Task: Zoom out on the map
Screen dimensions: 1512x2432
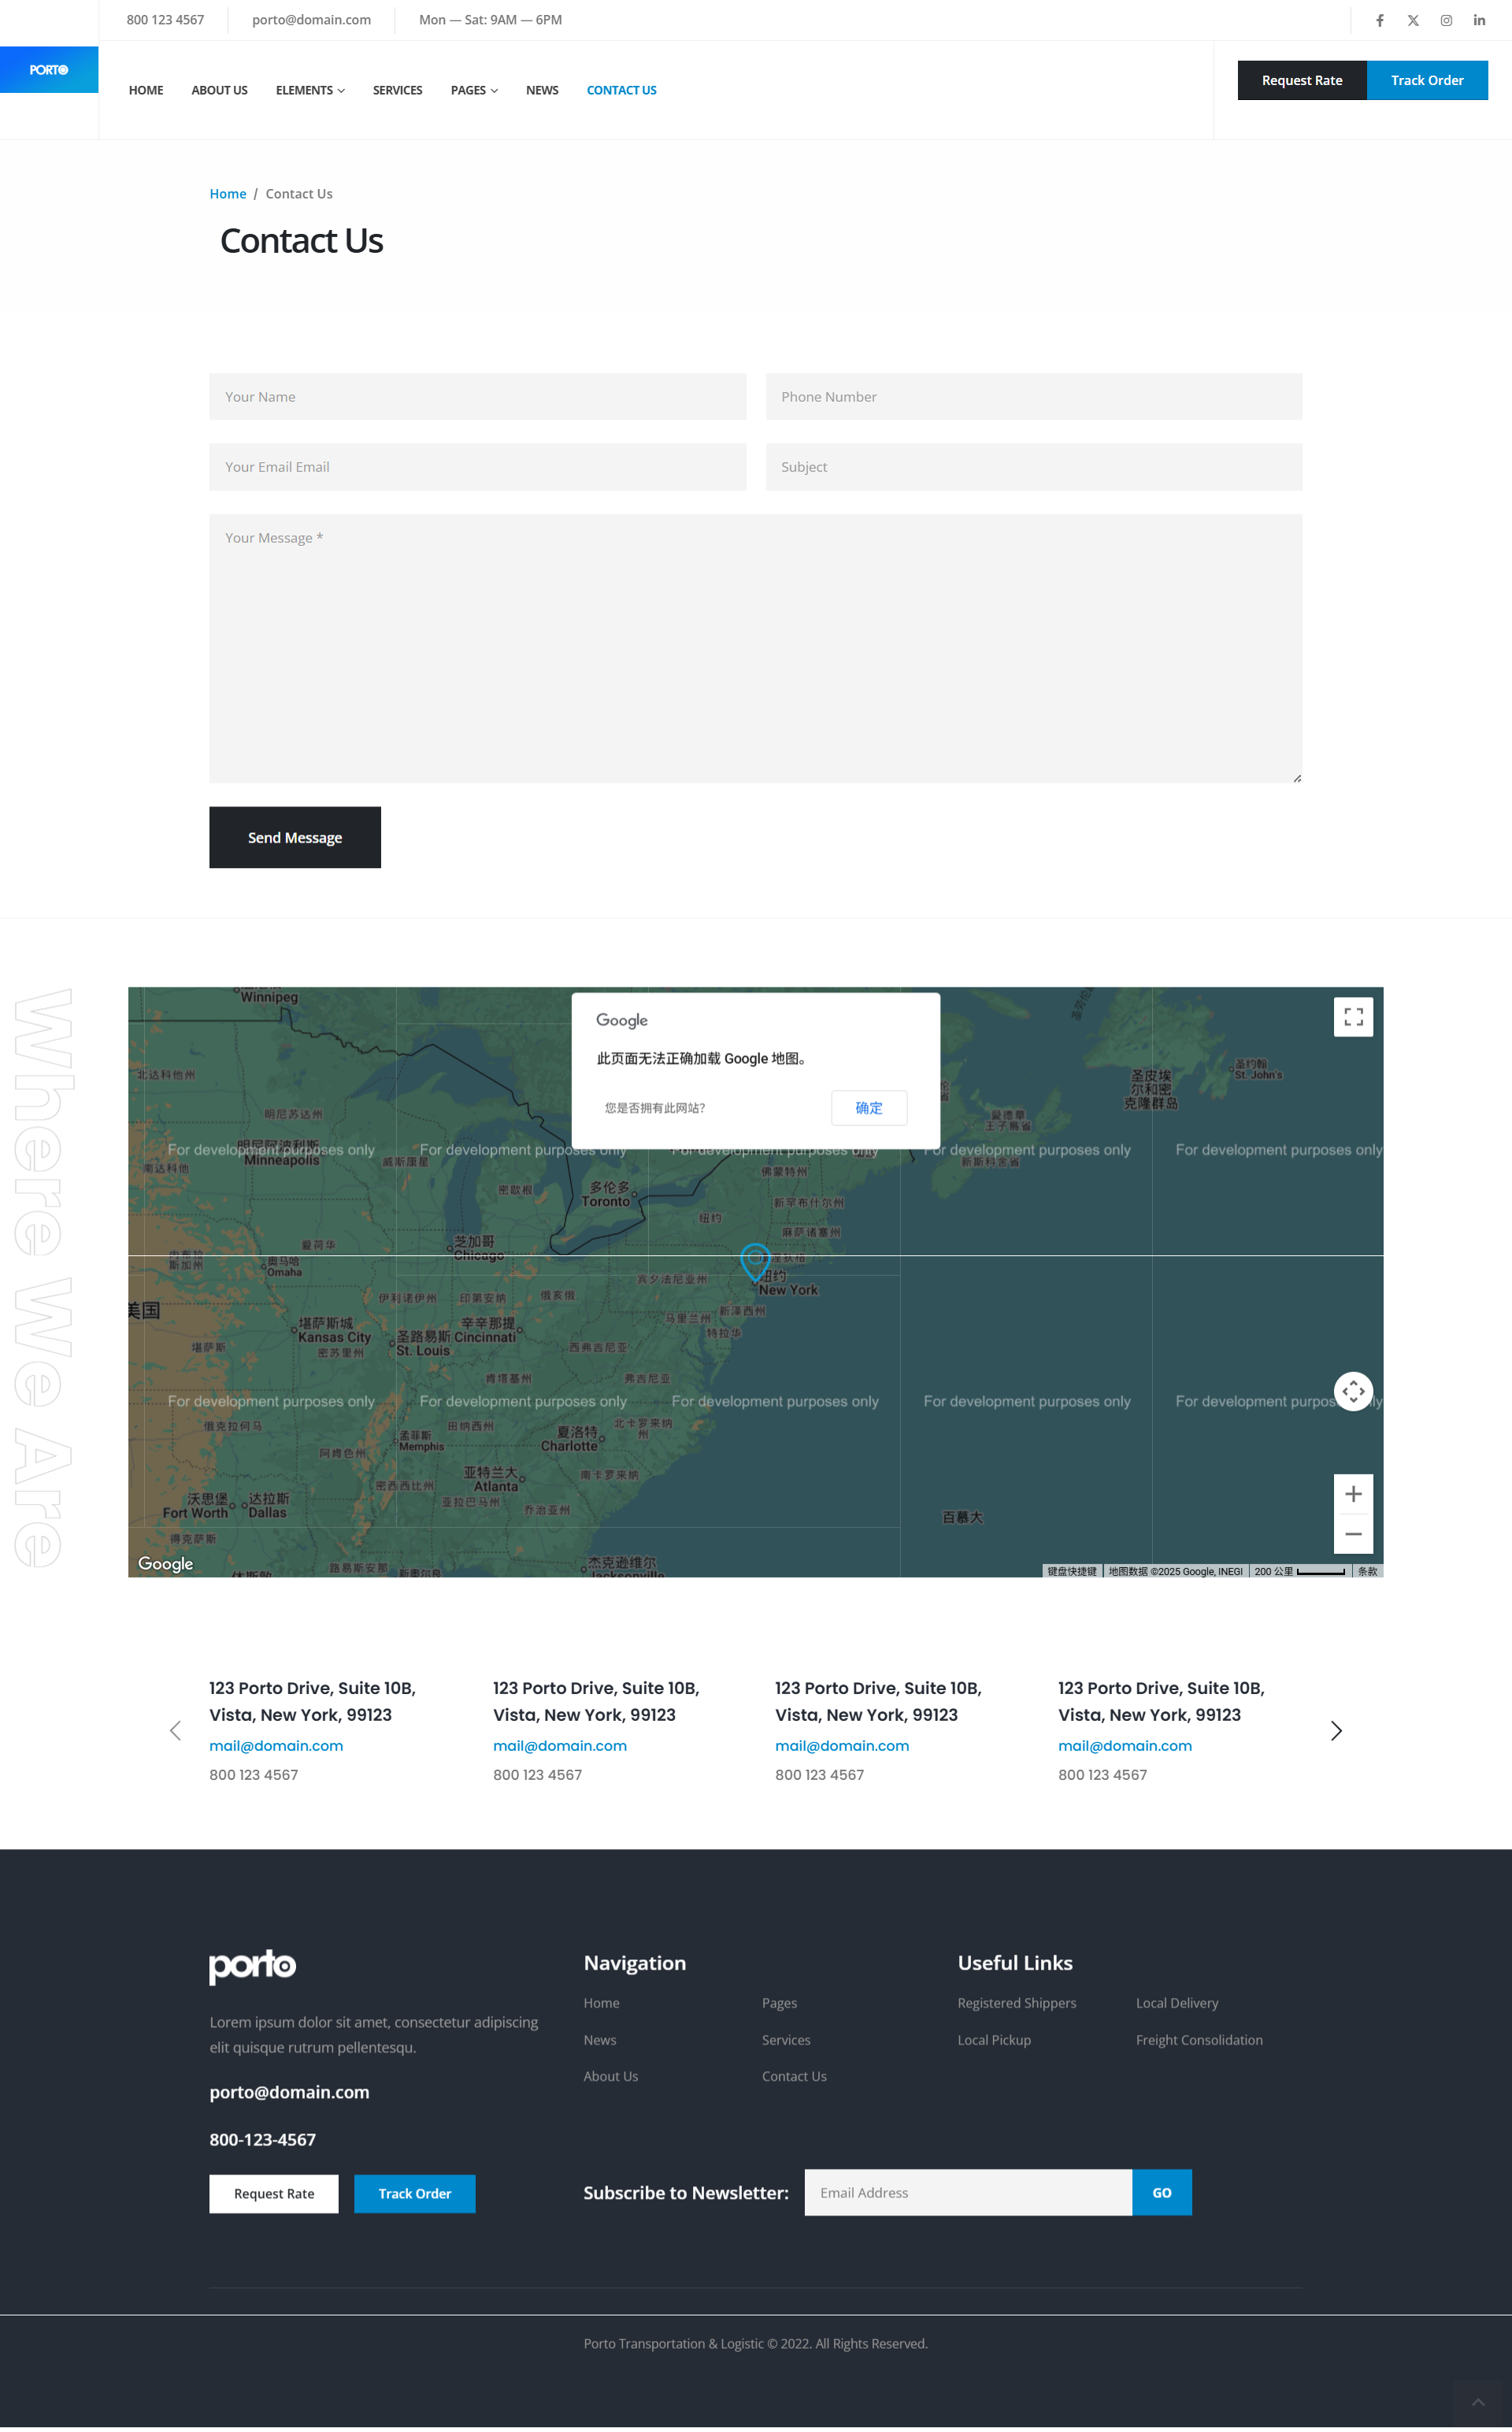Action: click(x=1352, y=1534)
